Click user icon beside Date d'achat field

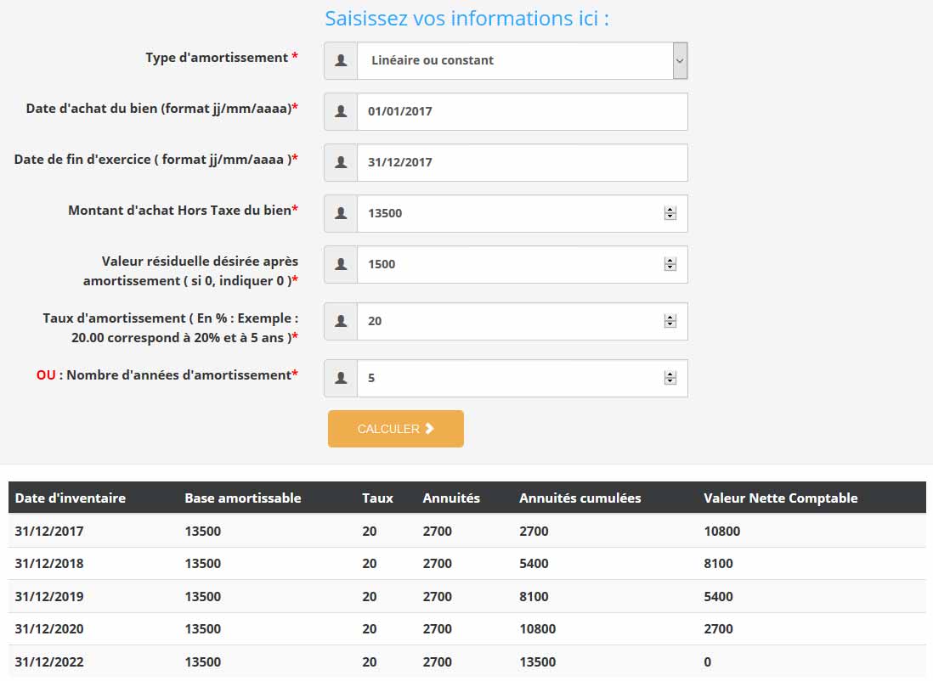pyautogui.click(x=341, y=111)
